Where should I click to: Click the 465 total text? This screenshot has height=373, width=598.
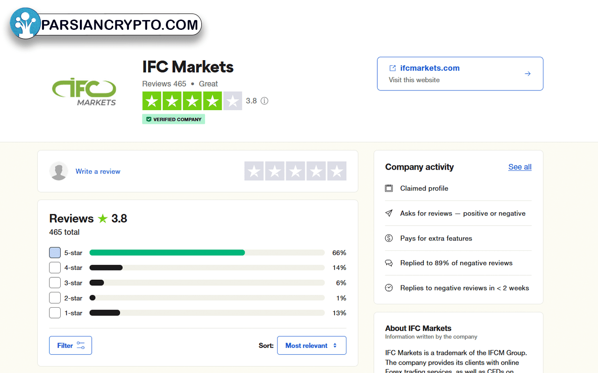(64, 232)
